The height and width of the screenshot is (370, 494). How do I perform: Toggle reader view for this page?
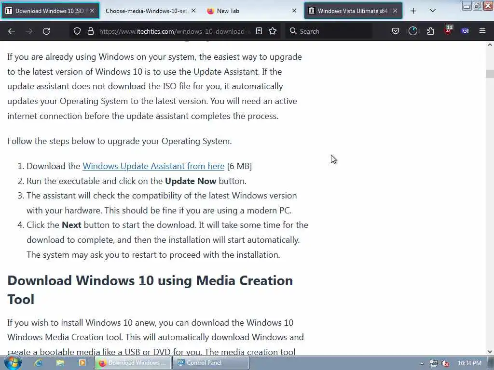click(259, 31)
